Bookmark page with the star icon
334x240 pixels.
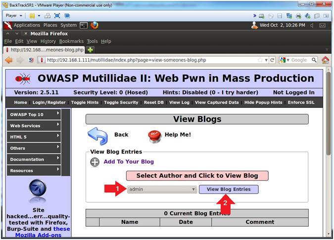(260, 60)
